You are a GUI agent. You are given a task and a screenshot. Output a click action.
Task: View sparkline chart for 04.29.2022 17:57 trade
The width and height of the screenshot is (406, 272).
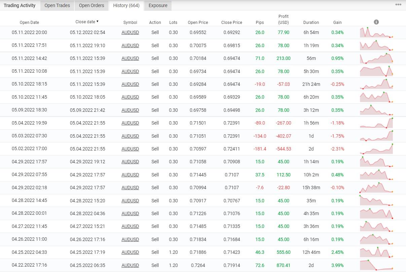tap(376, 162)
